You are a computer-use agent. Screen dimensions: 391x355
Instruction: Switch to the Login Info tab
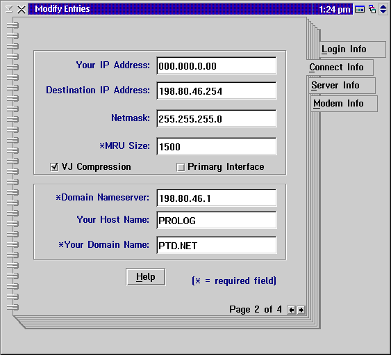pos(352,49)
